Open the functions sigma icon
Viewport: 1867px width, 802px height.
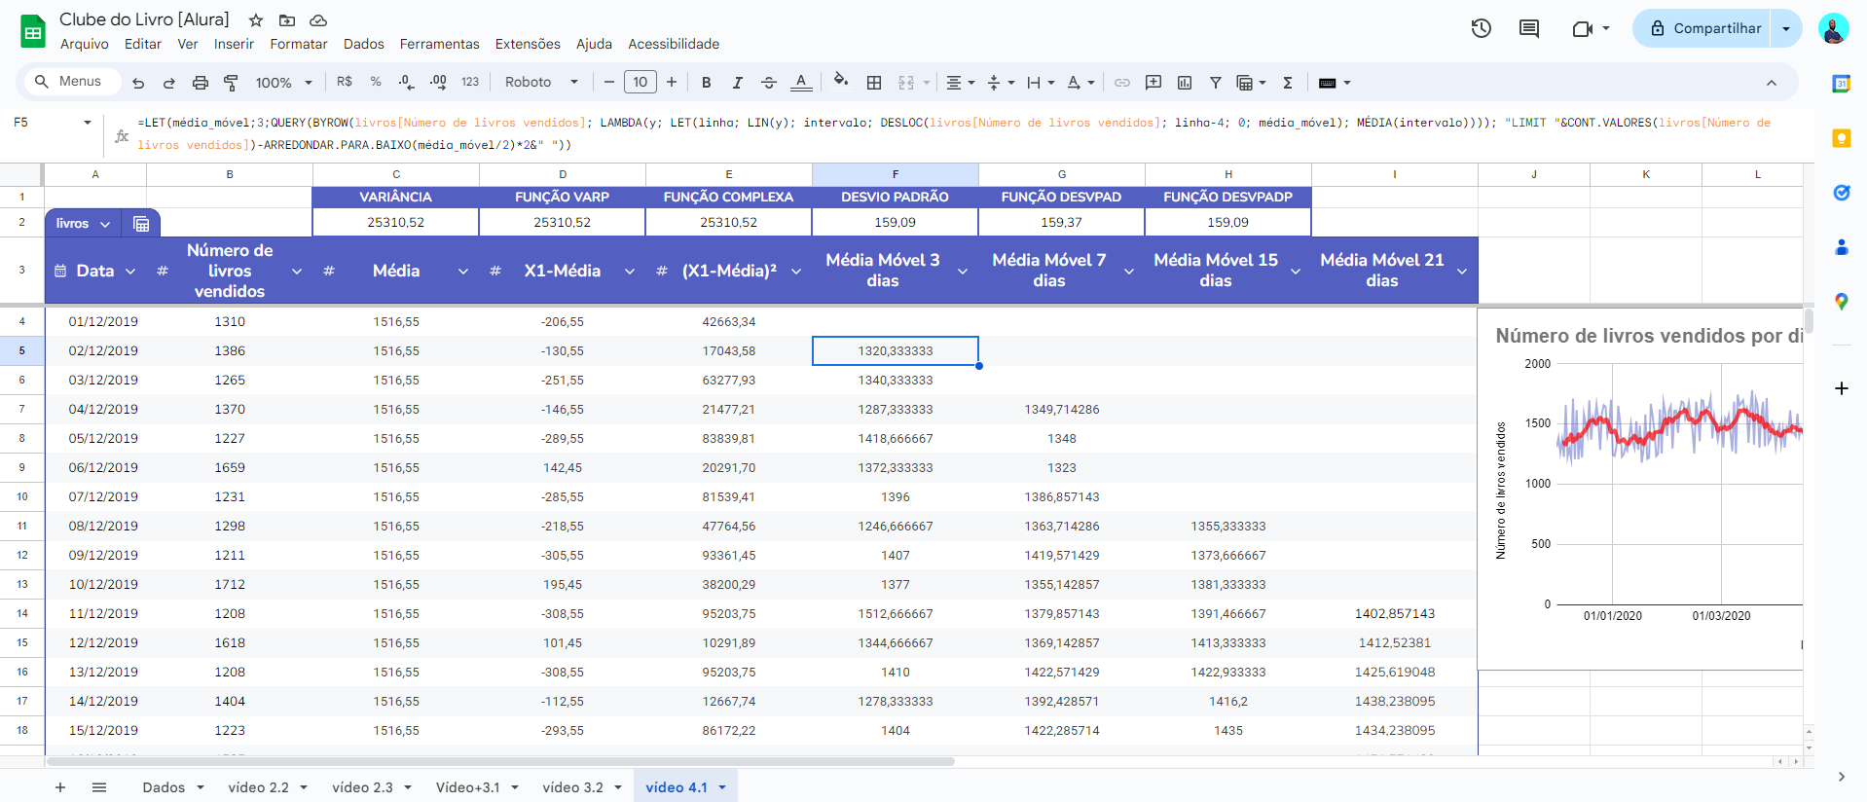pos(1288,83)
